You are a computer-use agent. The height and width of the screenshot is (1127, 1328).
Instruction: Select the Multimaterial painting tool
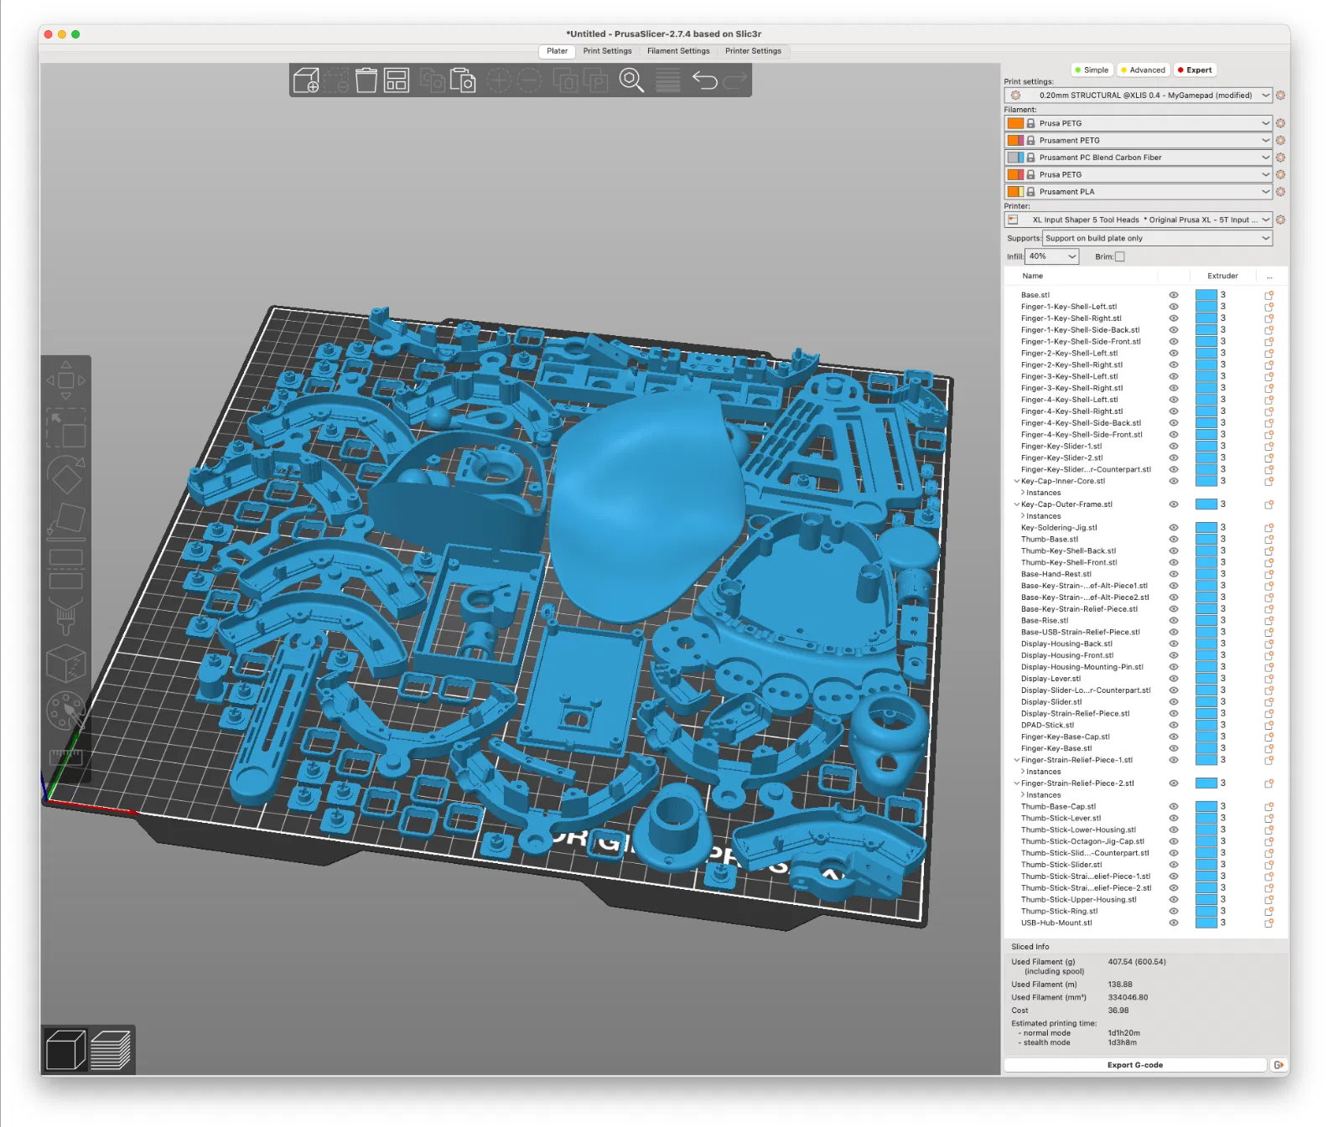point(65,711)
